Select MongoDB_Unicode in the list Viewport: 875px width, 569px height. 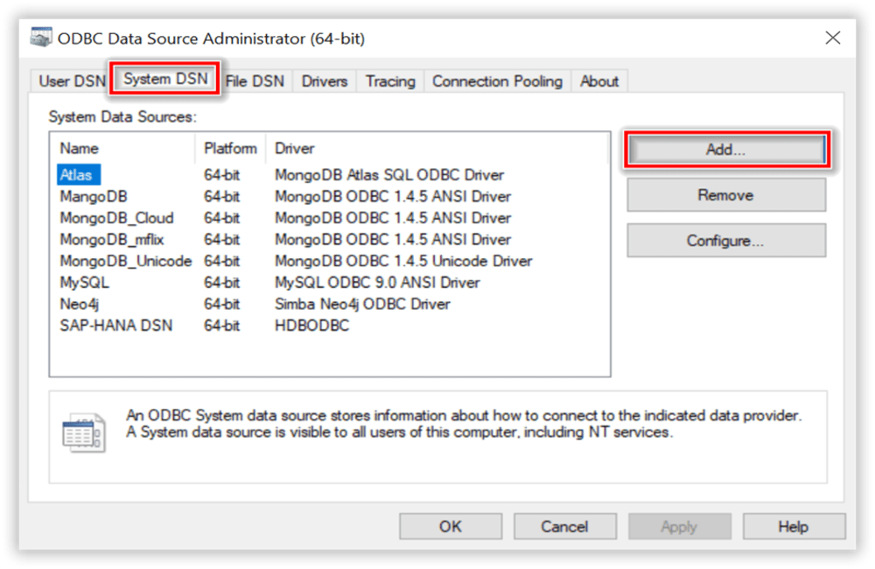tap(125, 261)
